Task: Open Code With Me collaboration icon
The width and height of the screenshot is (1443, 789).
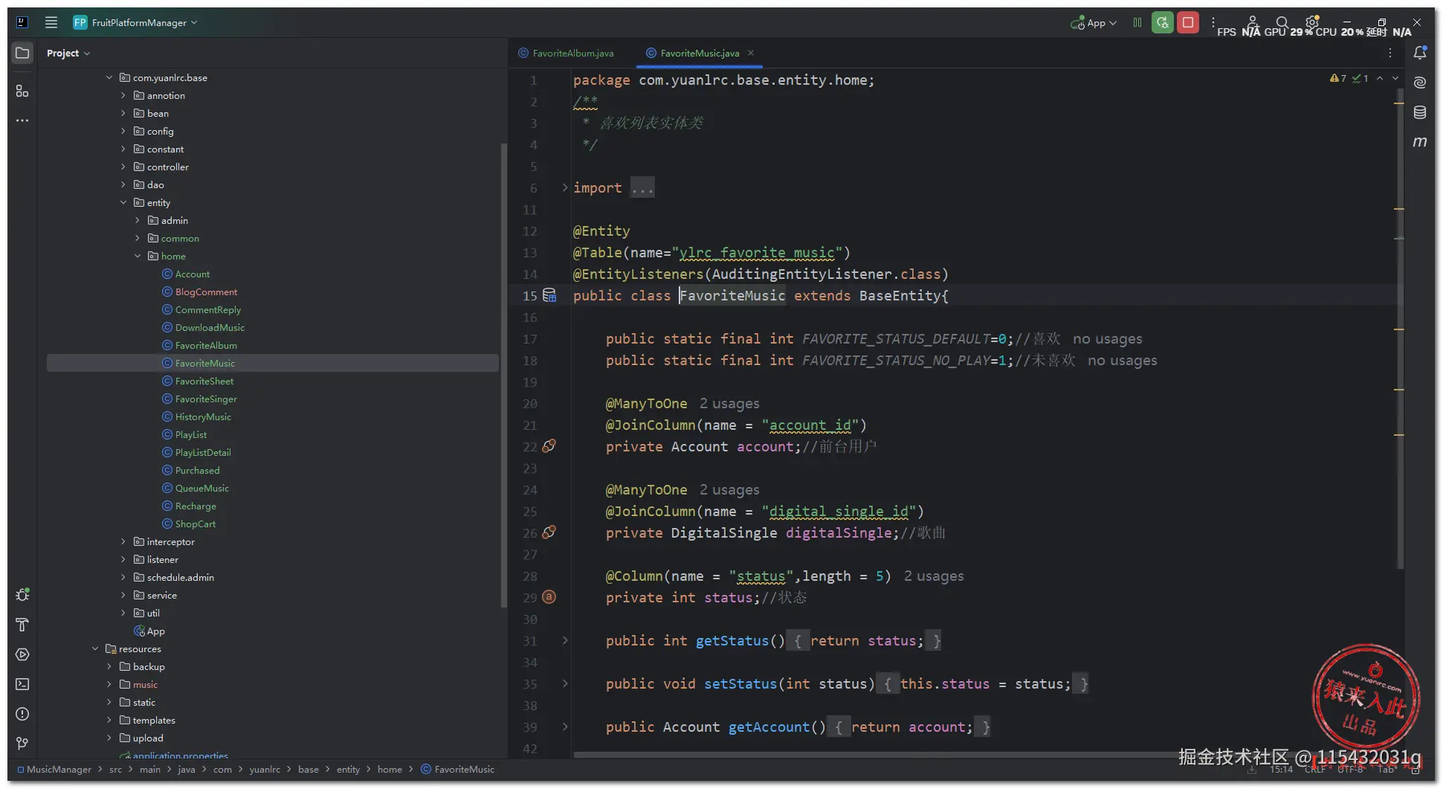Action: coord(1252,22)
